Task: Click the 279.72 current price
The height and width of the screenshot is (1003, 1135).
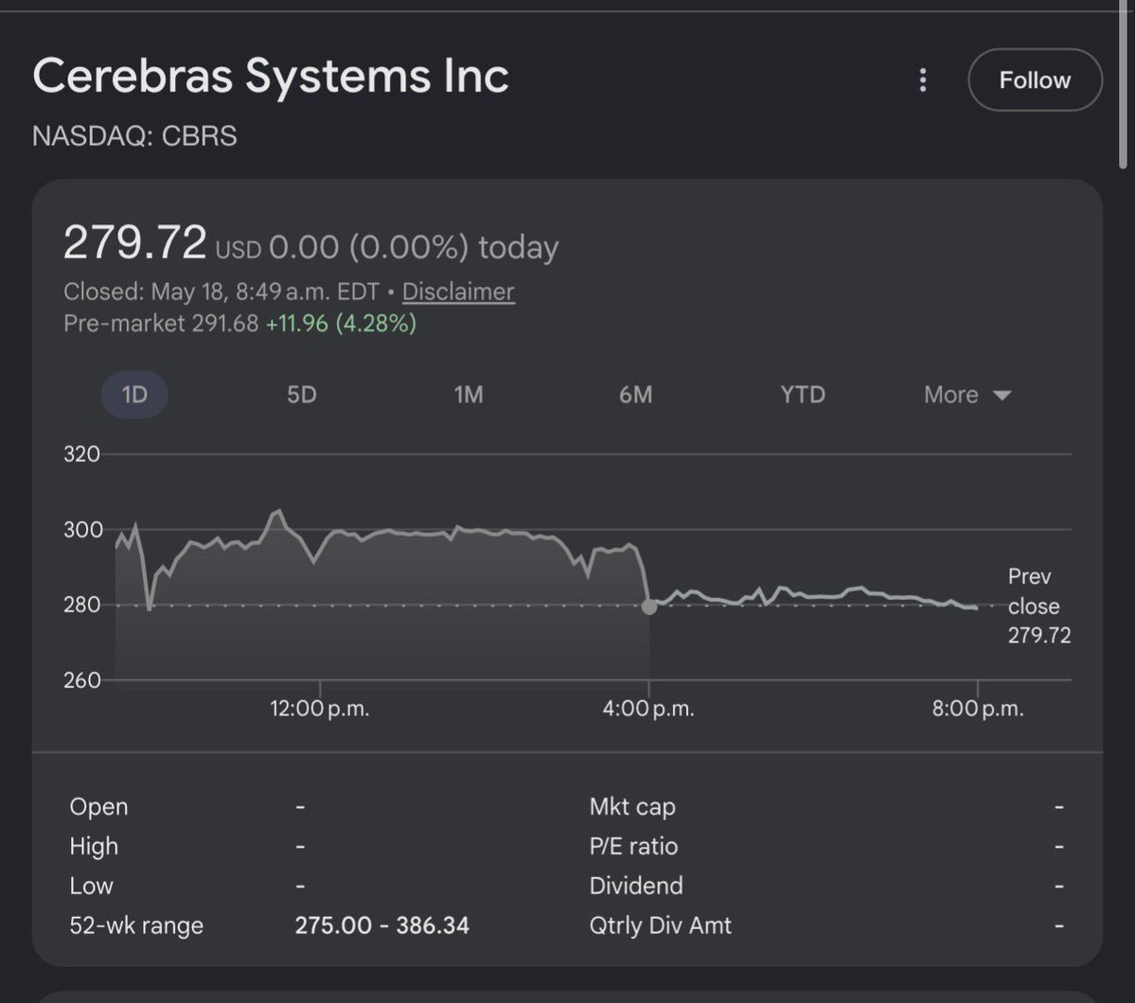Action: point(134,242)
